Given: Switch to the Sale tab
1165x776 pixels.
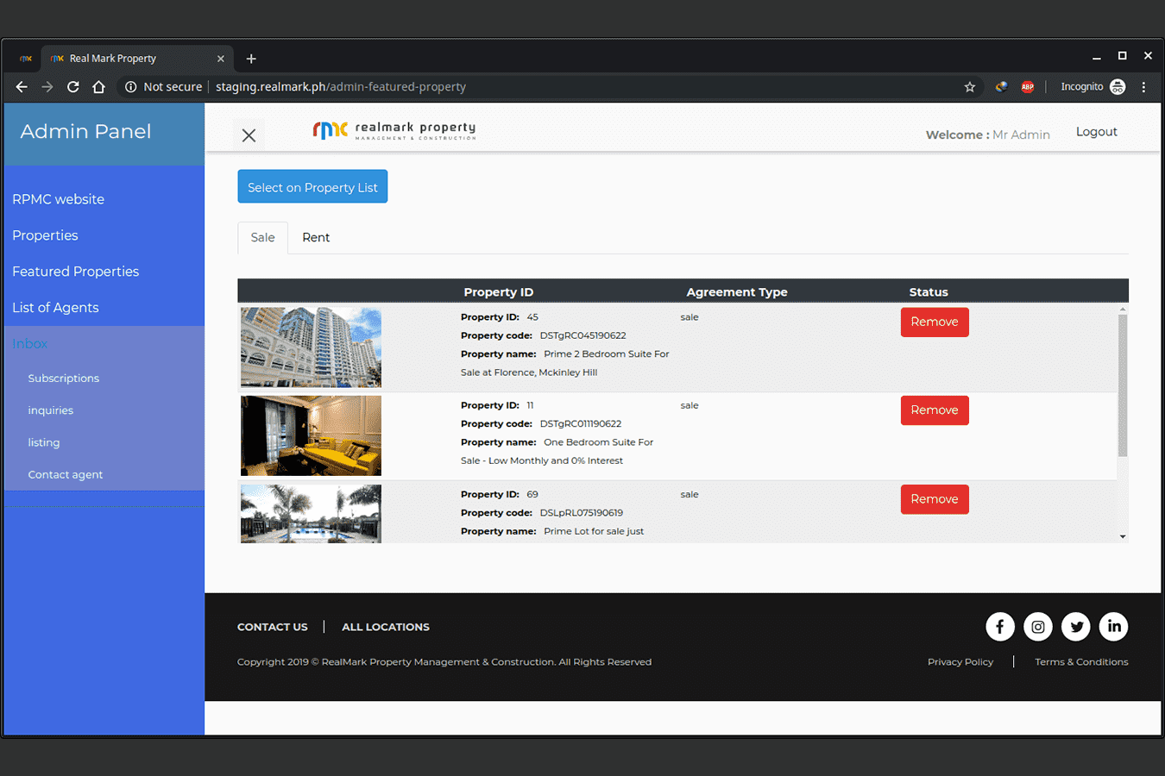Looking at the screenshot, I should [263, 238].
